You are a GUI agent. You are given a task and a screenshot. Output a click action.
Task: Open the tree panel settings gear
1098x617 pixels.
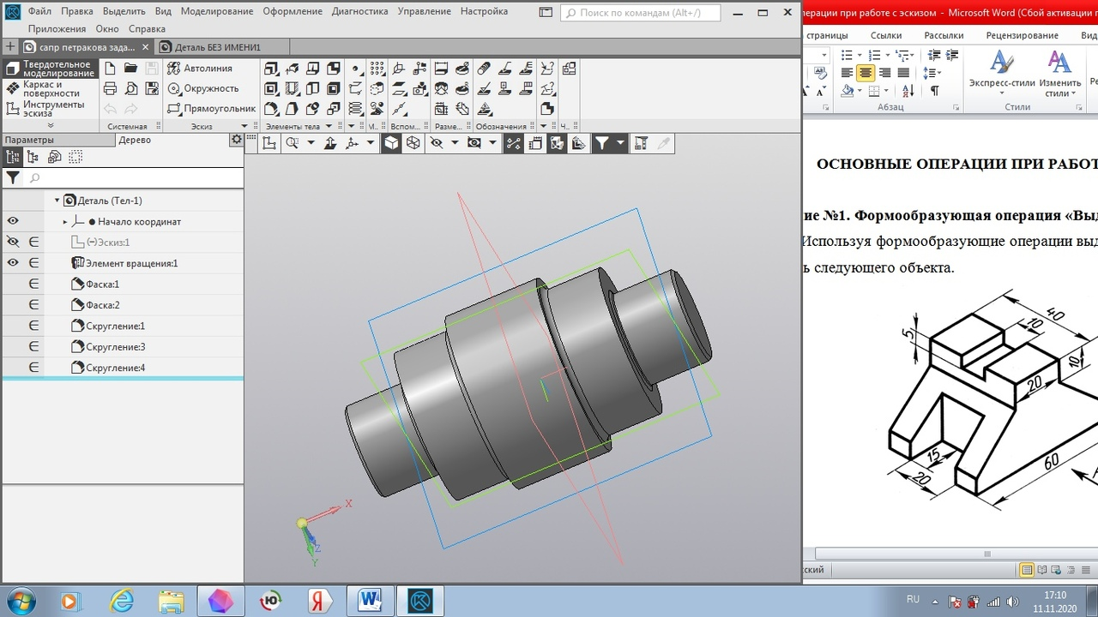tap(236, 140)
